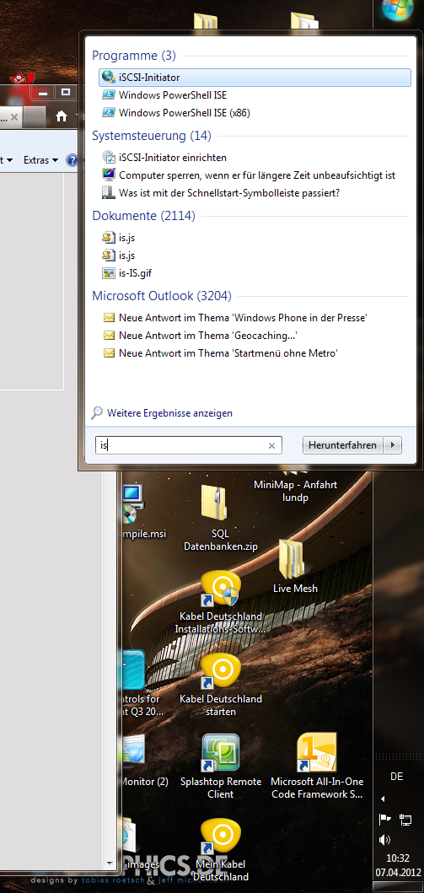The image size is (424, 893).
Task: Expand shutdown options arrow
Action: click(393, 445)
